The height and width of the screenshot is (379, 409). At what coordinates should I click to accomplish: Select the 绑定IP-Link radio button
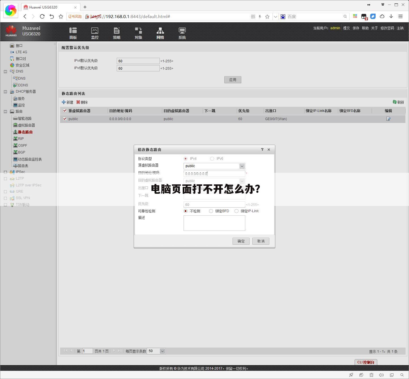click(x=236, y=211)
